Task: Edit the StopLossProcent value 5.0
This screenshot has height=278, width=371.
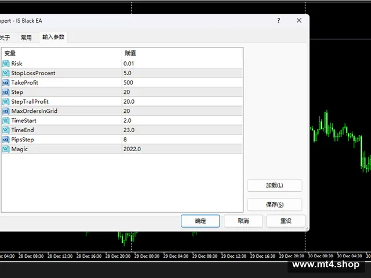Action: click(x=183, y=73)
